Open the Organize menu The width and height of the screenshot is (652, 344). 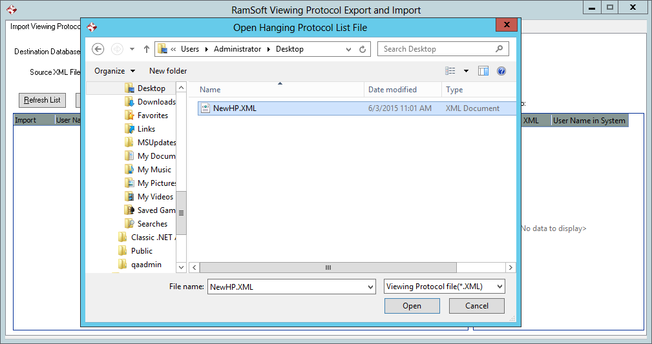(x=114, y=71)
